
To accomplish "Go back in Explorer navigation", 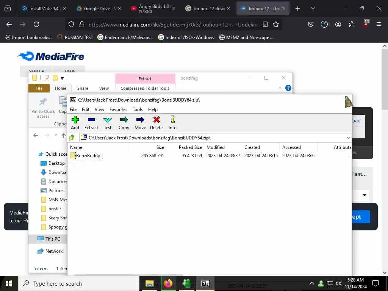I will click(x=36, y=135).
